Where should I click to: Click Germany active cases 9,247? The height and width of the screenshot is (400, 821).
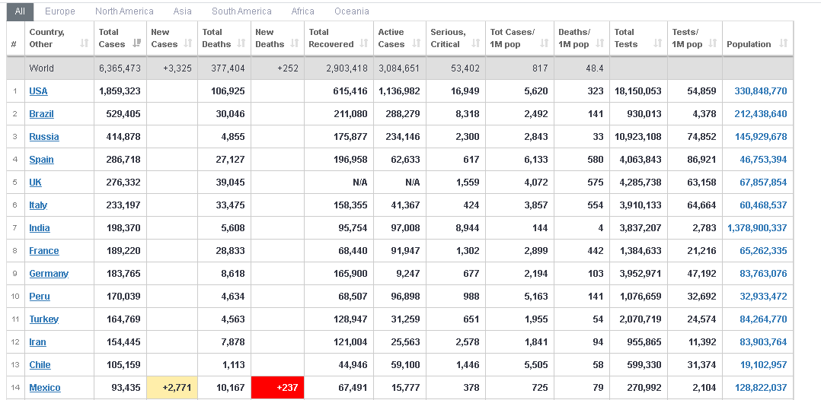[x=408, y=274]
